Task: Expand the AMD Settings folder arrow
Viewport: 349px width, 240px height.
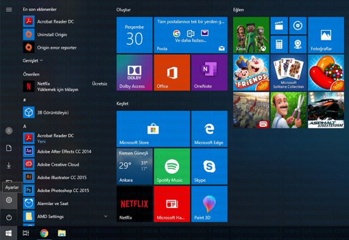Action: [x=106, y=216]
